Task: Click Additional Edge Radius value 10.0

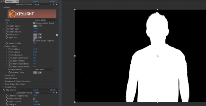Action: coord(35,96)
